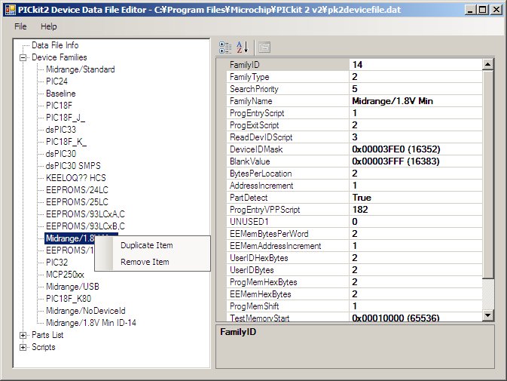Viewport: 507px width, 381px height.
Task: Select the AddressIncrement property row
Action: (354, 186)
